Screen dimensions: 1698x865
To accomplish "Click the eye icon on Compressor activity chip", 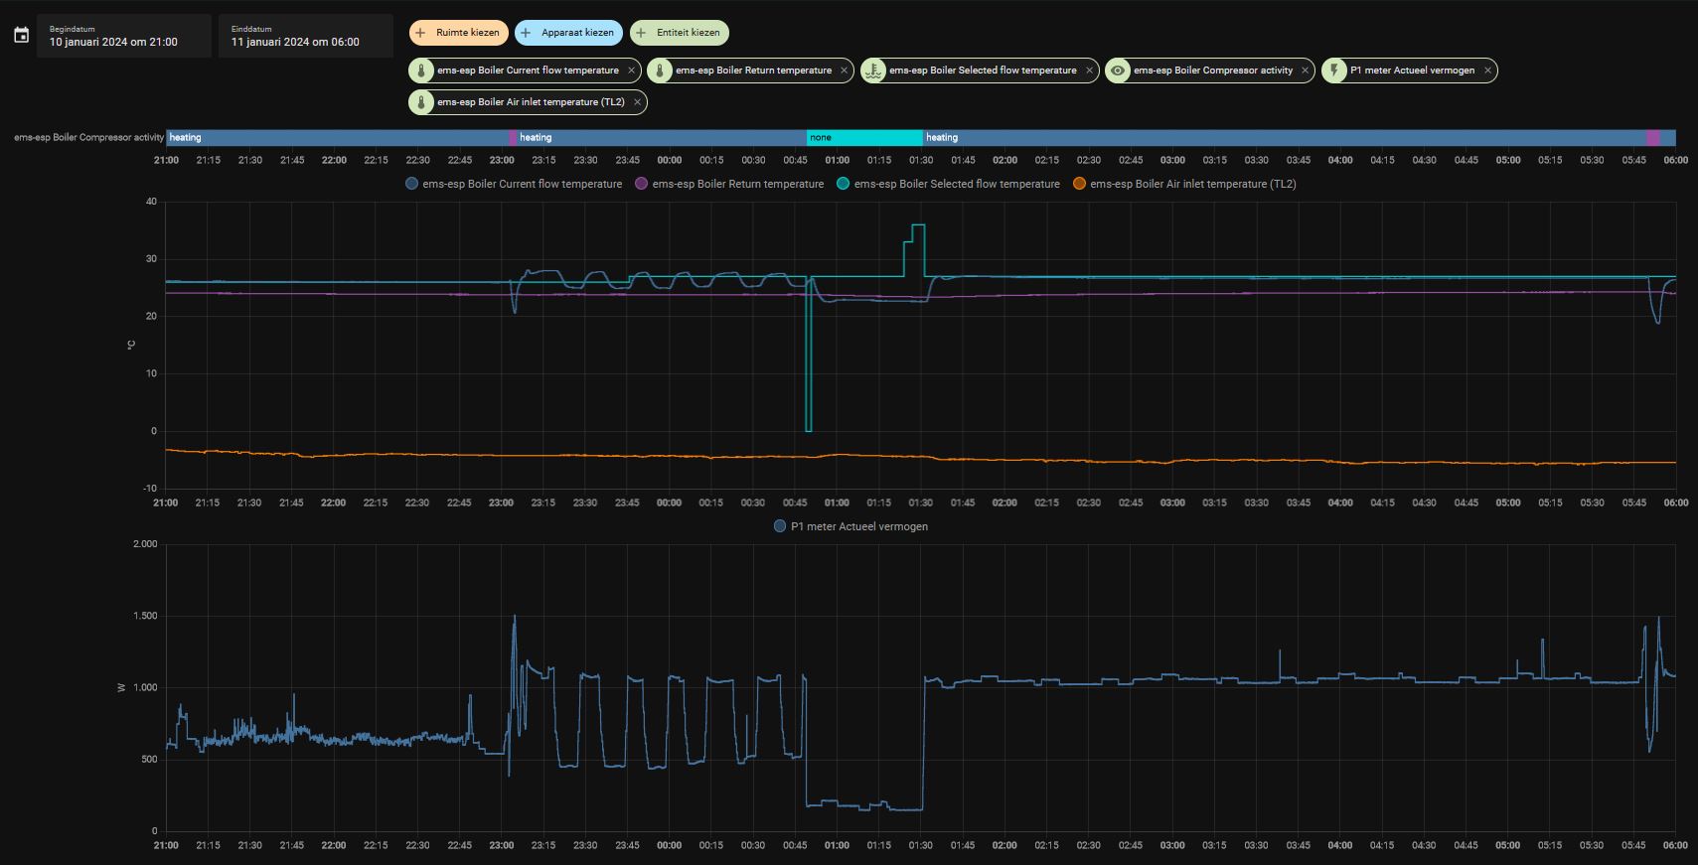I will pyautogui.click(x=1118, y=71).
